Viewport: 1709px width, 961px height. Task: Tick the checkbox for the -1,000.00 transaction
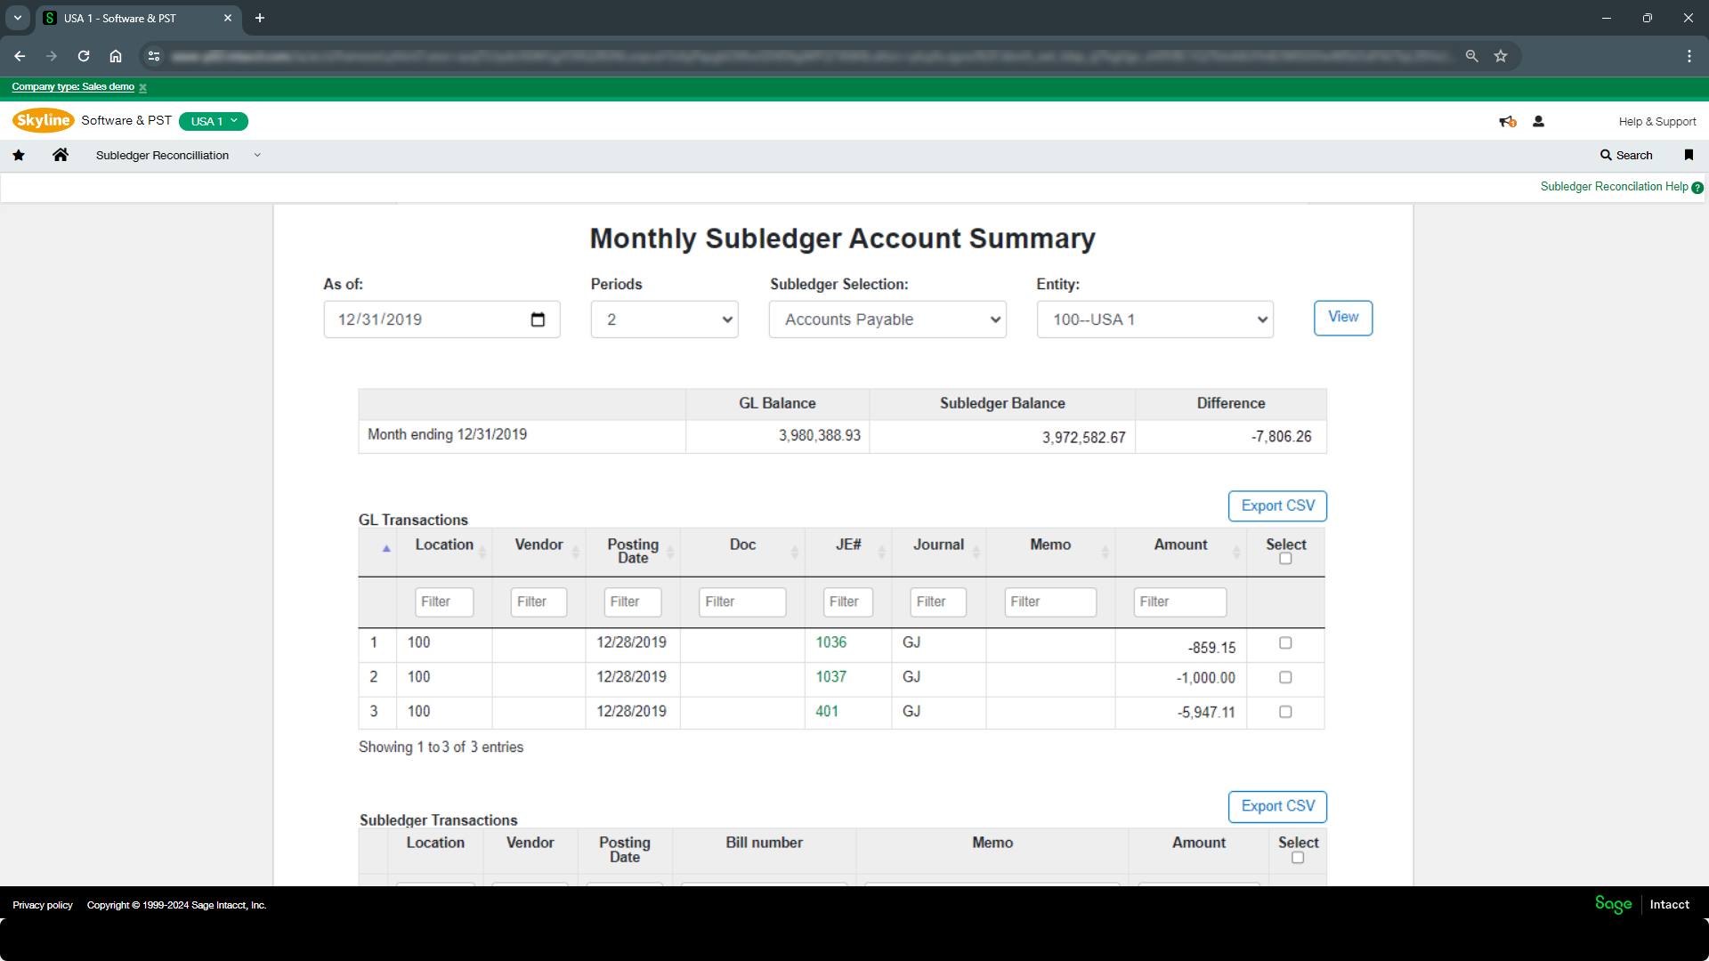(x=1285, y=677)
